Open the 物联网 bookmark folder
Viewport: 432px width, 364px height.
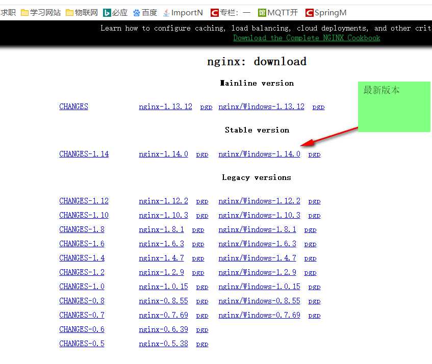(x=82, y=13)
